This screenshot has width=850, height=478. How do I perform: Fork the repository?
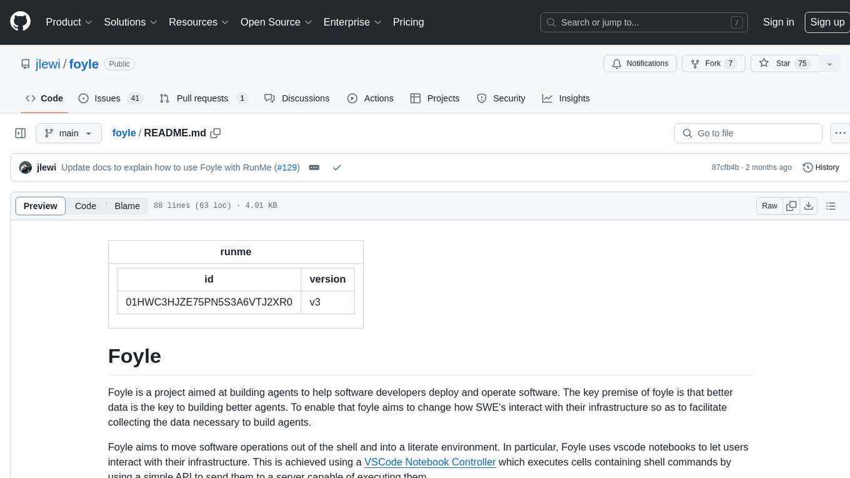tap(712, 64)
